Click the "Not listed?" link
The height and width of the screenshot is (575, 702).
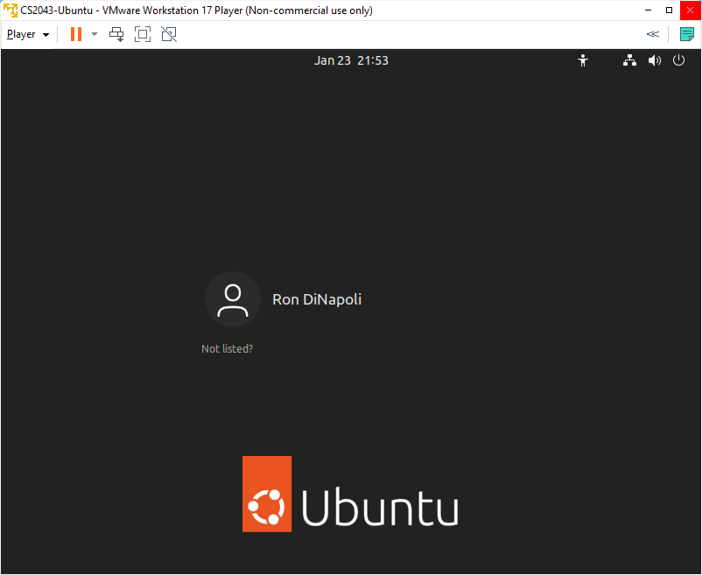pos(227,348)
